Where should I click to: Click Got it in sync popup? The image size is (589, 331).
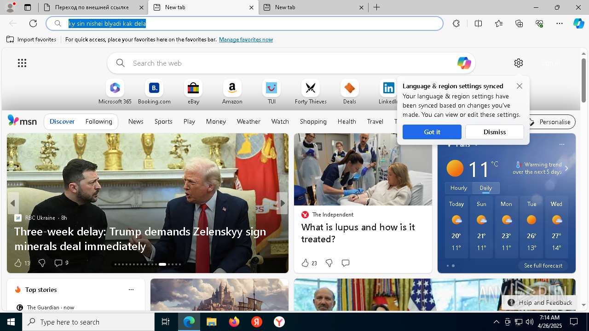click(432, 132)
